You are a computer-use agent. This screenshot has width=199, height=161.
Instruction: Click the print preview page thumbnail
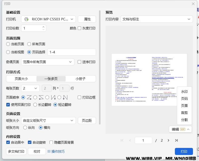(x=149, y=80)
